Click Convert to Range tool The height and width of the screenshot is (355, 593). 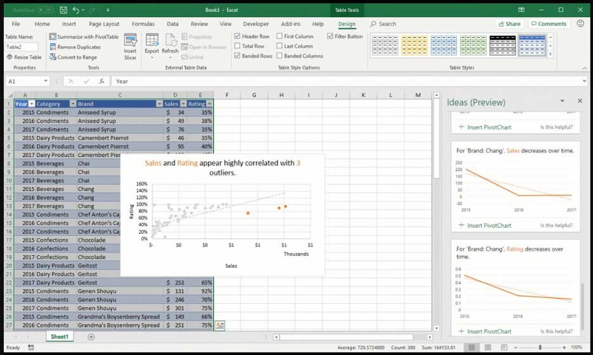[73, 57]
